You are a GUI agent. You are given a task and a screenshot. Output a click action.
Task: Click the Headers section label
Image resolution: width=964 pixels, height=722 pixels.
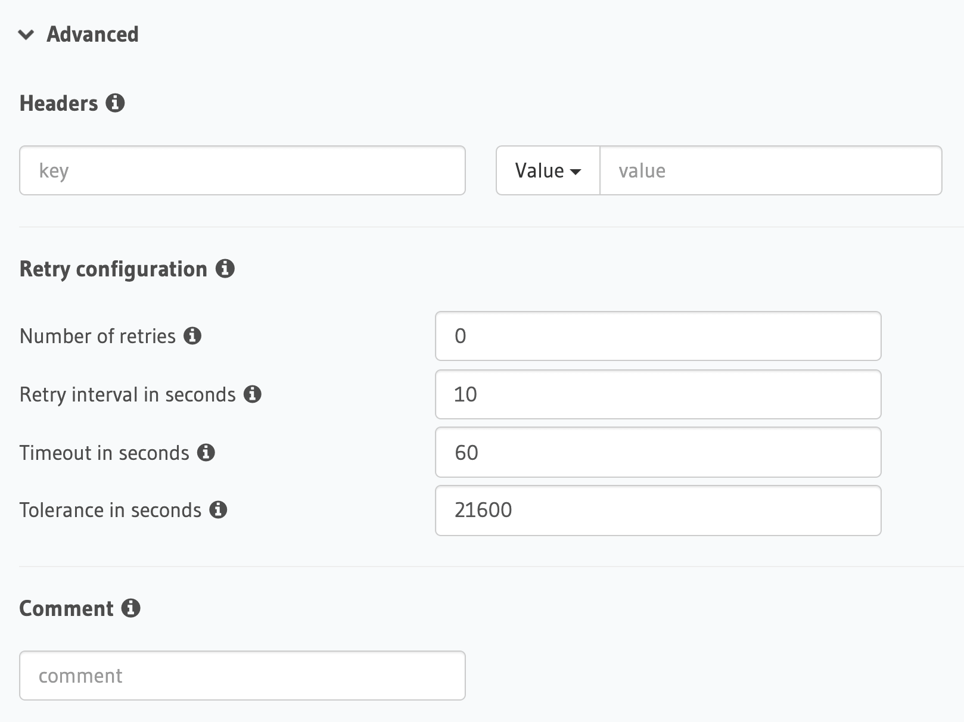click(x=59, y=103)
